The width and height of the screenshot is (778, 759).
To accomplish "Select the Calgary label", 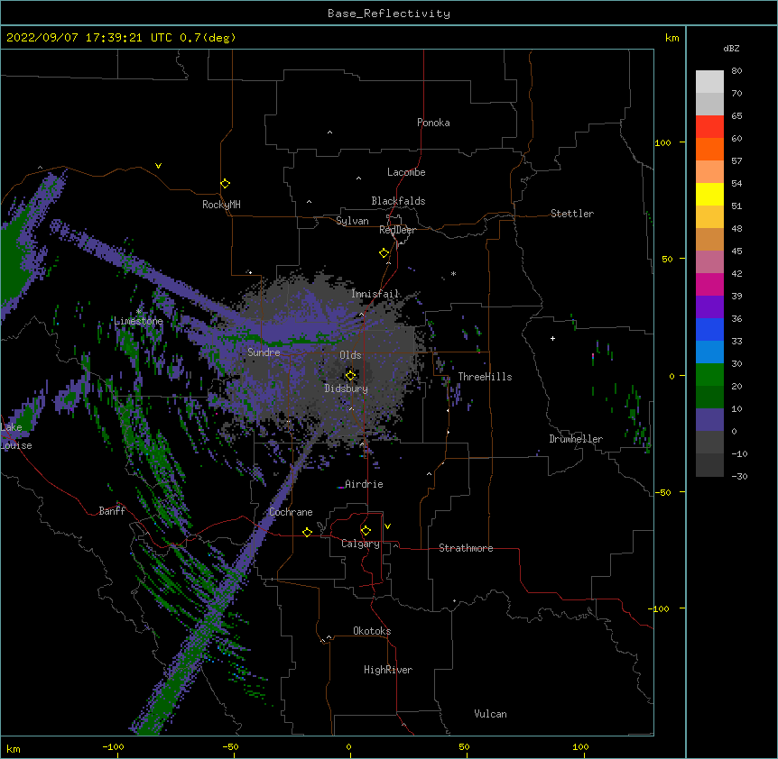I will coord(360,544).
